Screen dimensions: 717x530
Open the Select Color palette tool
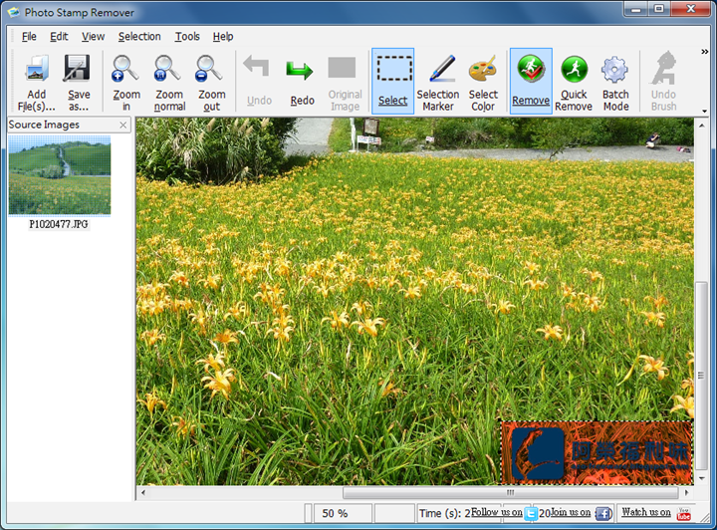click(483, 70)
